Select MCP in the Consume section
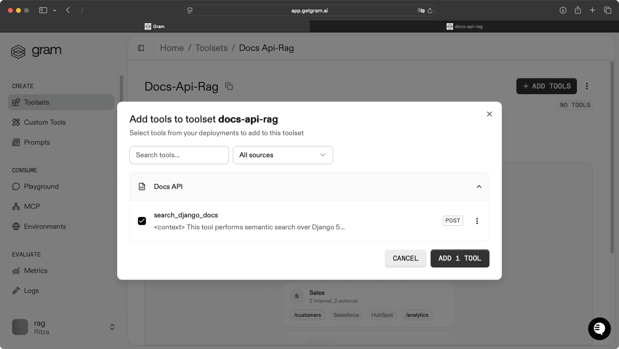Image resolution: width=619 pixels, height=349 pixels. click(32, 206)
